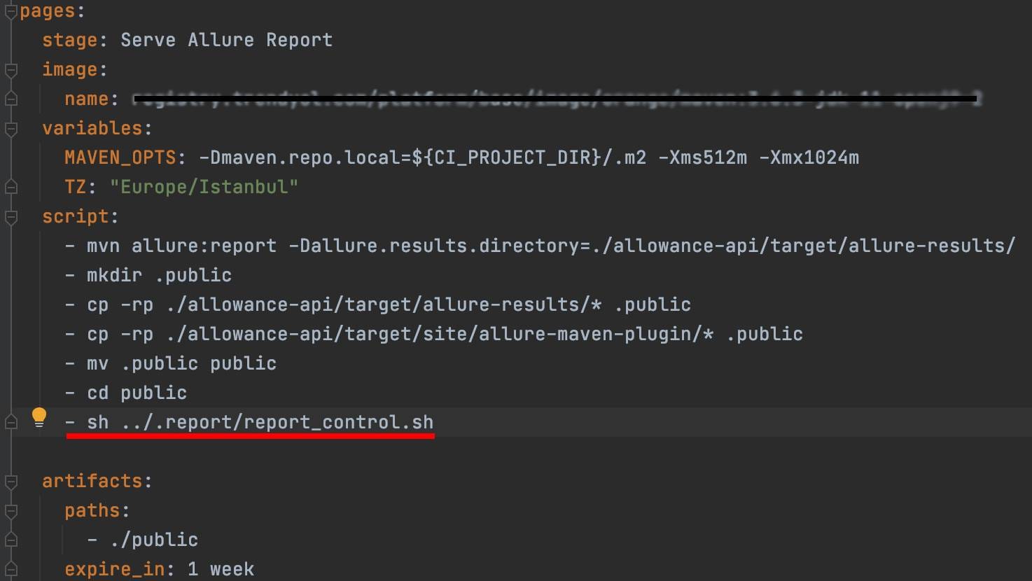
Task: Click the underlined report_control.sh script path
Action: coord(277,422)
